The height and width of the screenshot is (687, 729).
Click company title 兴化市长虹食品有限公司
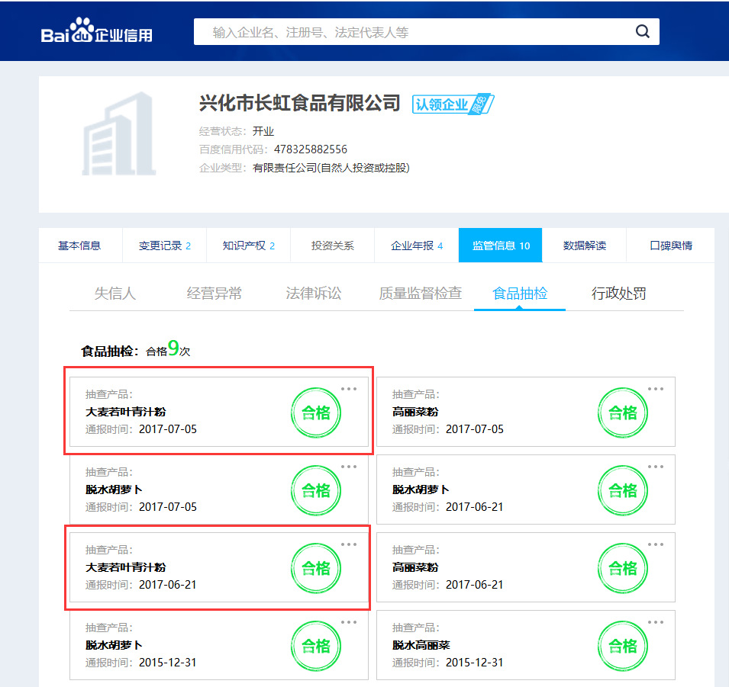300,103
